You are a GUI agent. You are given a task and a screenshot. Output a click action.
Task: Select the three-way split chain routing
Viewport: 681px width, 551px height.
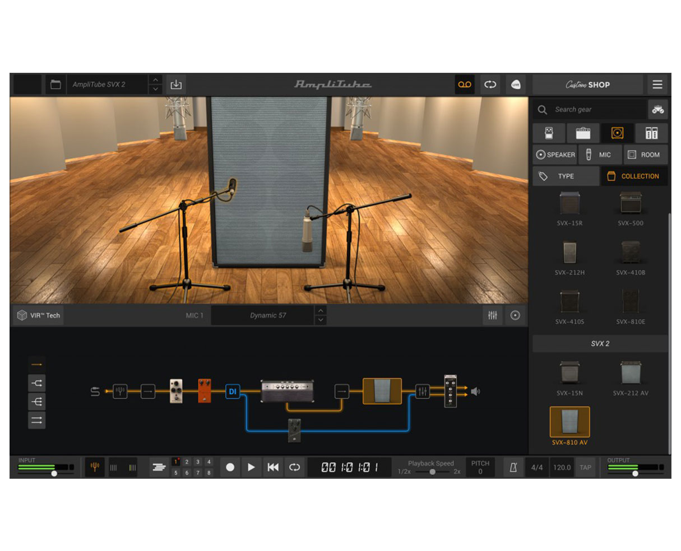(x=37, y=401)
